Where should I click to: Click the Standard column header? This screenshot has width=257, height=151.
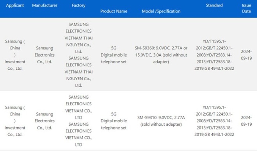coord(214,5)
